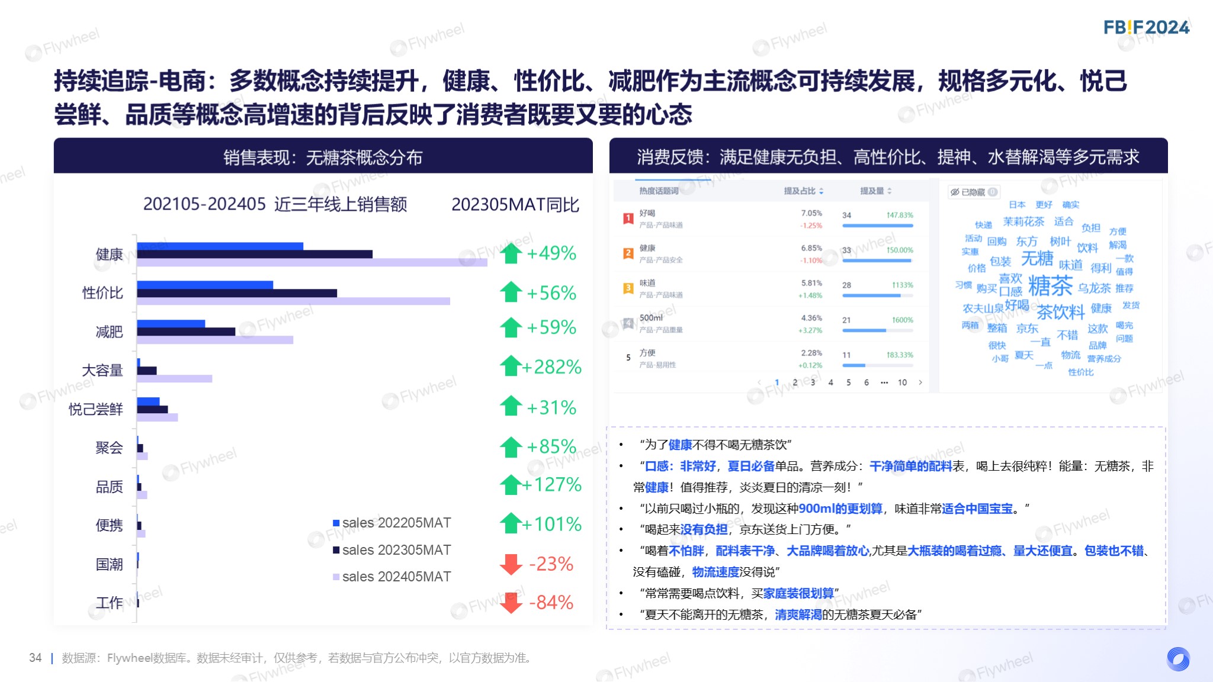This screenshot has height=682, width=1213.
Task: Go to page 5 in the pagination
Action: pyautogui.click(x=848, y=382)
